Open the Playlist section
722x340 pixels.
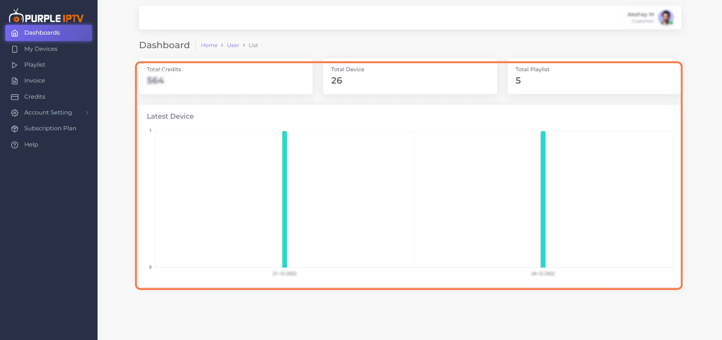pos(49,65)
